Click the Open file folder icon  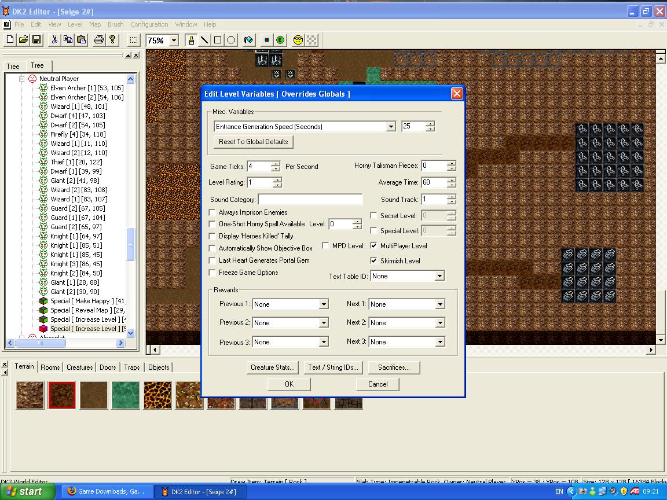23,40
